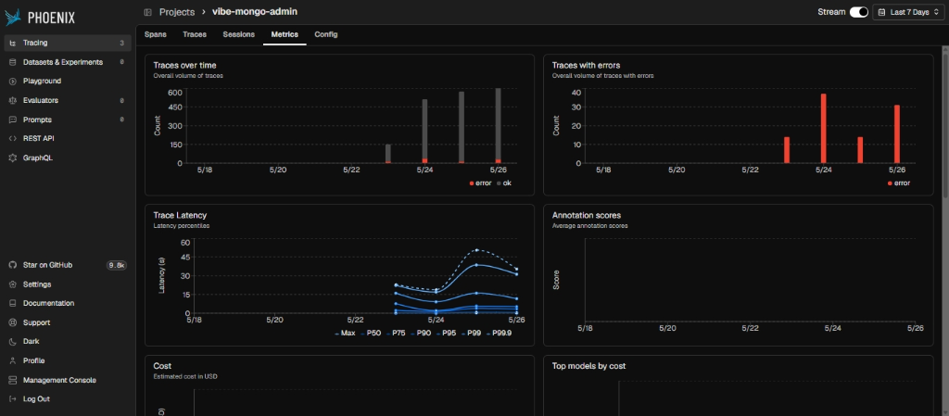Click the Log Out icon
Image resolution: width=949 pixels, height=416 pixels.
(x=13, y=399)
